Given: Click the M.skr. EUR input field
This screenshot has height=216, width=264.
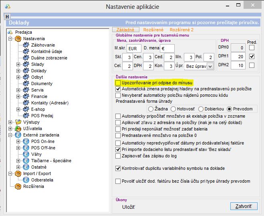Looking at the screenshot, I should pos(131,49).
